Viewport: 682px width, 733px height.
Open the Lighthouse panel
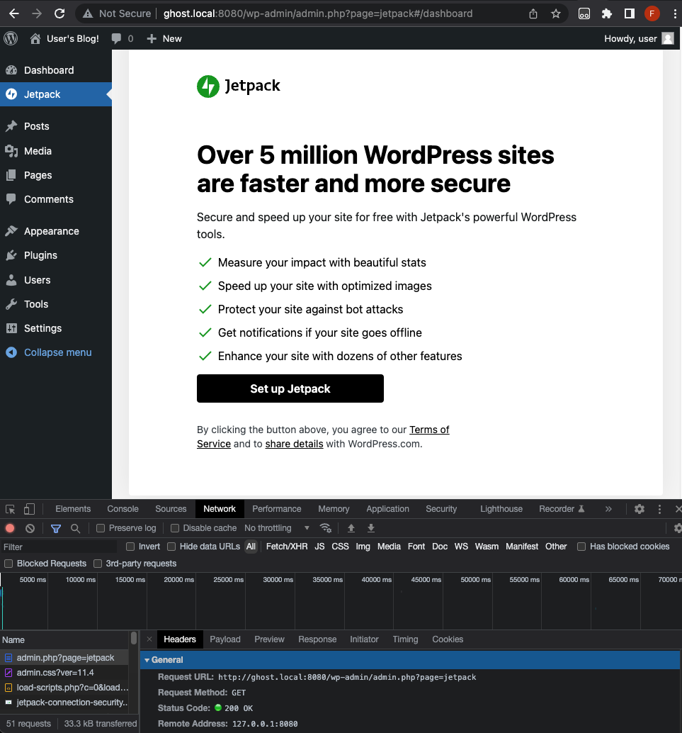(501, 509)
